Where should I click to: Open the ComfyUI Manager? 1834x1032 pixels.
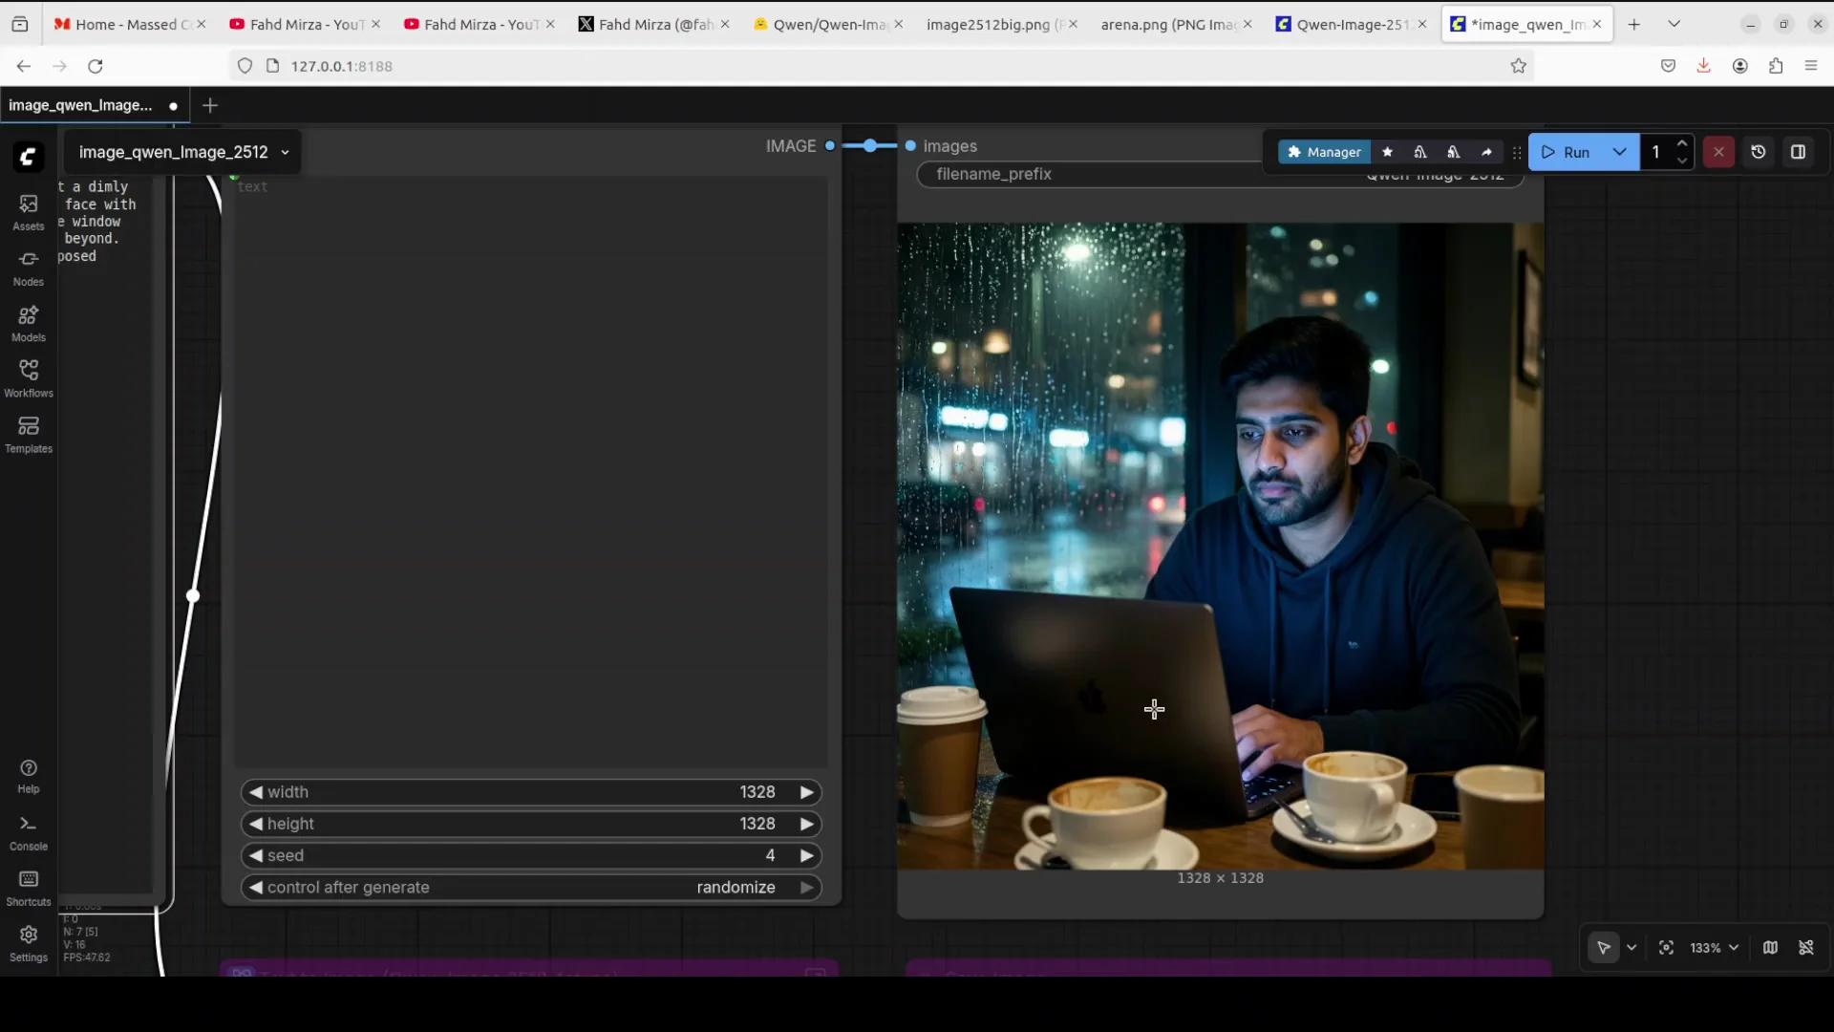1324,152
